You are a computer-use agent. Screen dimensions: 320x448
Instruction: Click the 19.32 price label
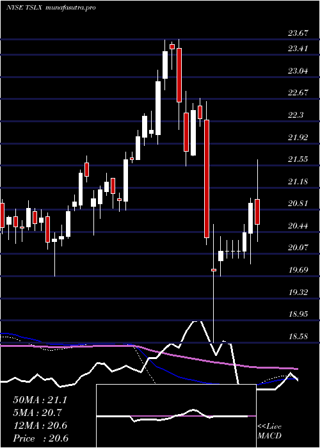(x=298, y=292)
